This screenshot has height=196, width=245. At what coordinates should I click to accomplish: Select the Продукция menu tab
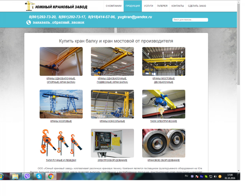(x=132, y=6)
